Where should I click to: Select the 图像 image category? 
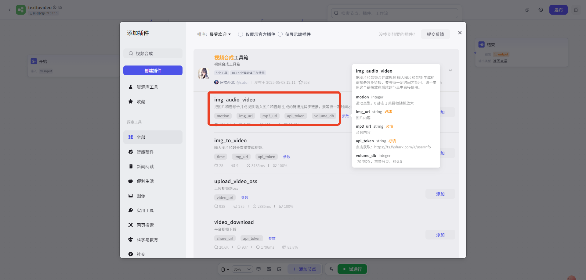[x=141, y=196]
